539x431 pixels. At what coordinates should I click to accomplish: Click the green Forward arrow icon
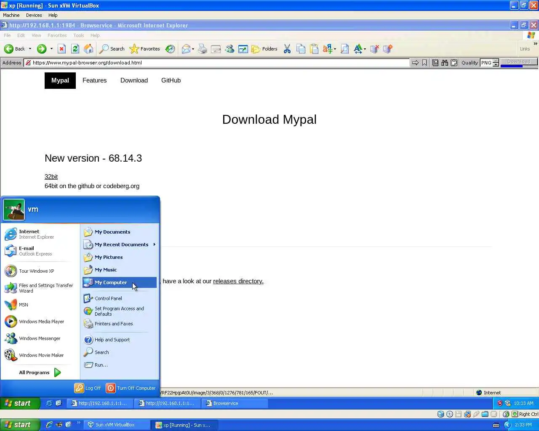click(41, 49)
